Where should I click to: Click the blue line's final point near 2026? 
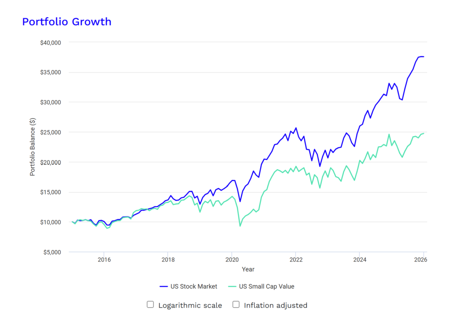423,57
